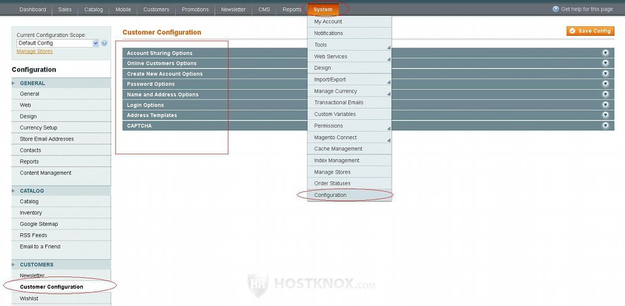
Task: Select Index Management menu item
Action: (x=350, y=160)
